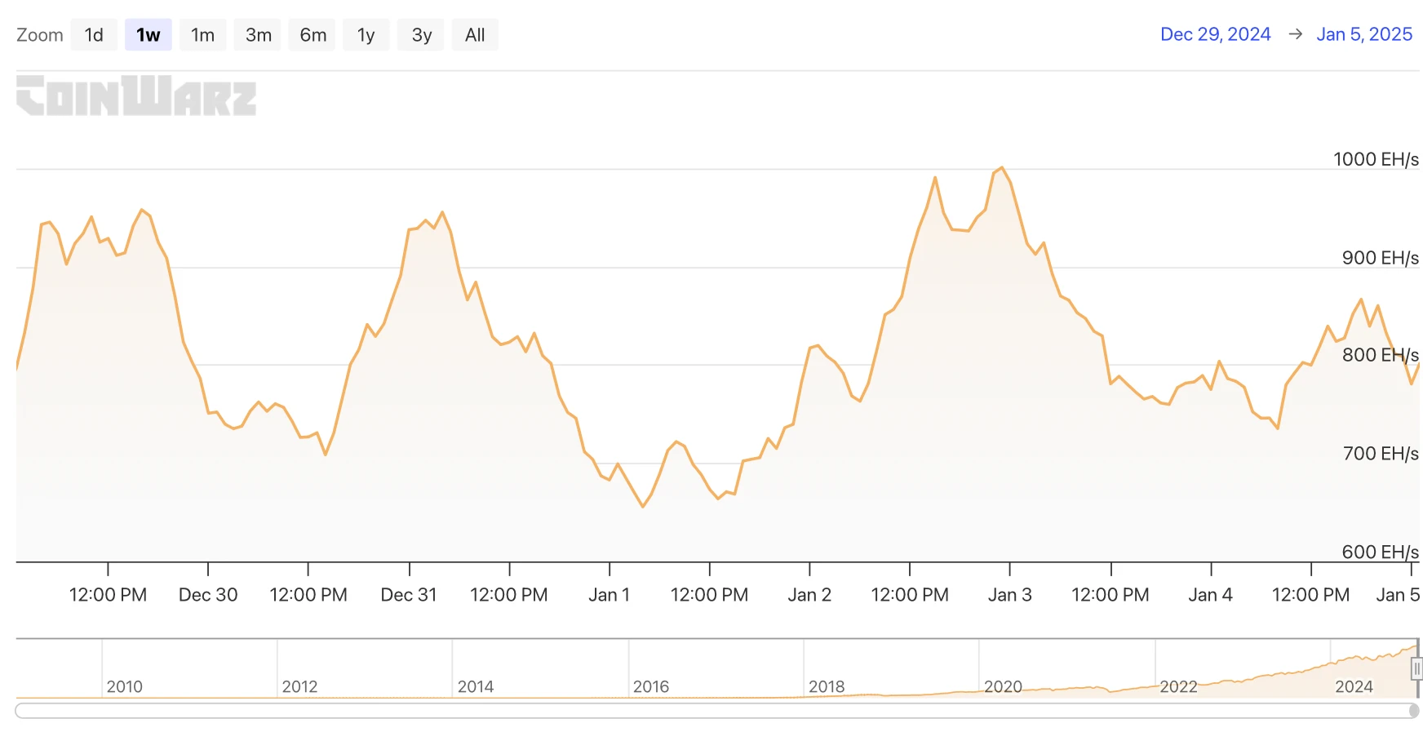
Task: Open the end date Jan 5, 2025
Action: click(x=1364, y=34)
